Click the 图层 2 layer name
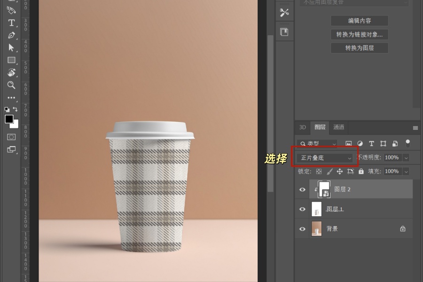The width and height of the screenshot is (423, 282). click(x=342, y=189)
